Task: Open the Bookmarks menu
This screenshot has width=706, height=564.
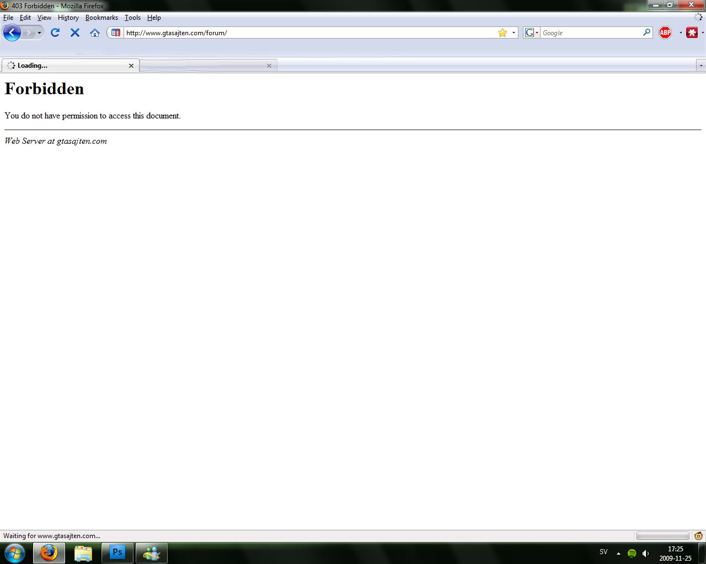Action: click(101, 18)
